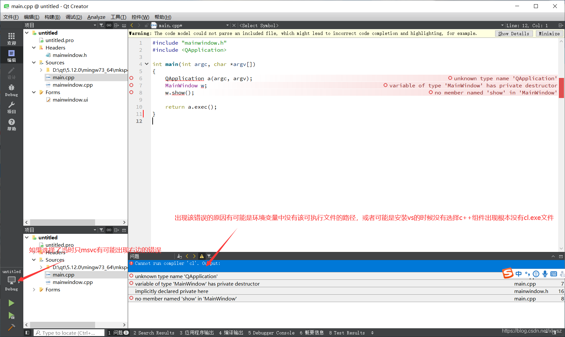Fold the main function at line 4

(147, 64)
